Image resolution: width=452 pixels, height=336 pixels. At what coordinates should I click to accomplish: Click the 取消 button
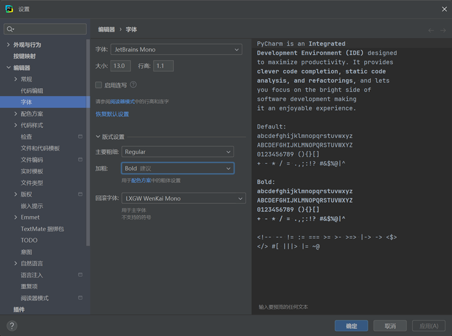pos(390,326)
